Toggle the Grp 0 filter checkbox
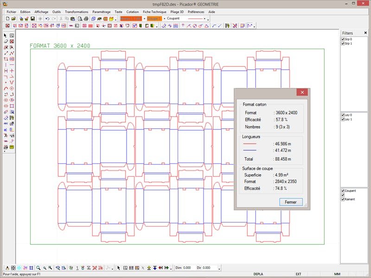 click(x=342, y=39)
